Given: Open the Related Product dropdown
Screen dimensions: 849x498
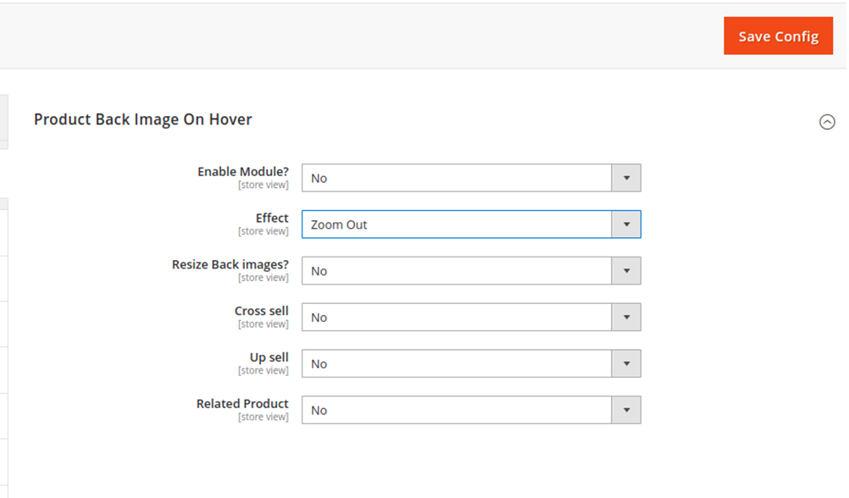Looking at the screenshot, I should click(457, 411).
